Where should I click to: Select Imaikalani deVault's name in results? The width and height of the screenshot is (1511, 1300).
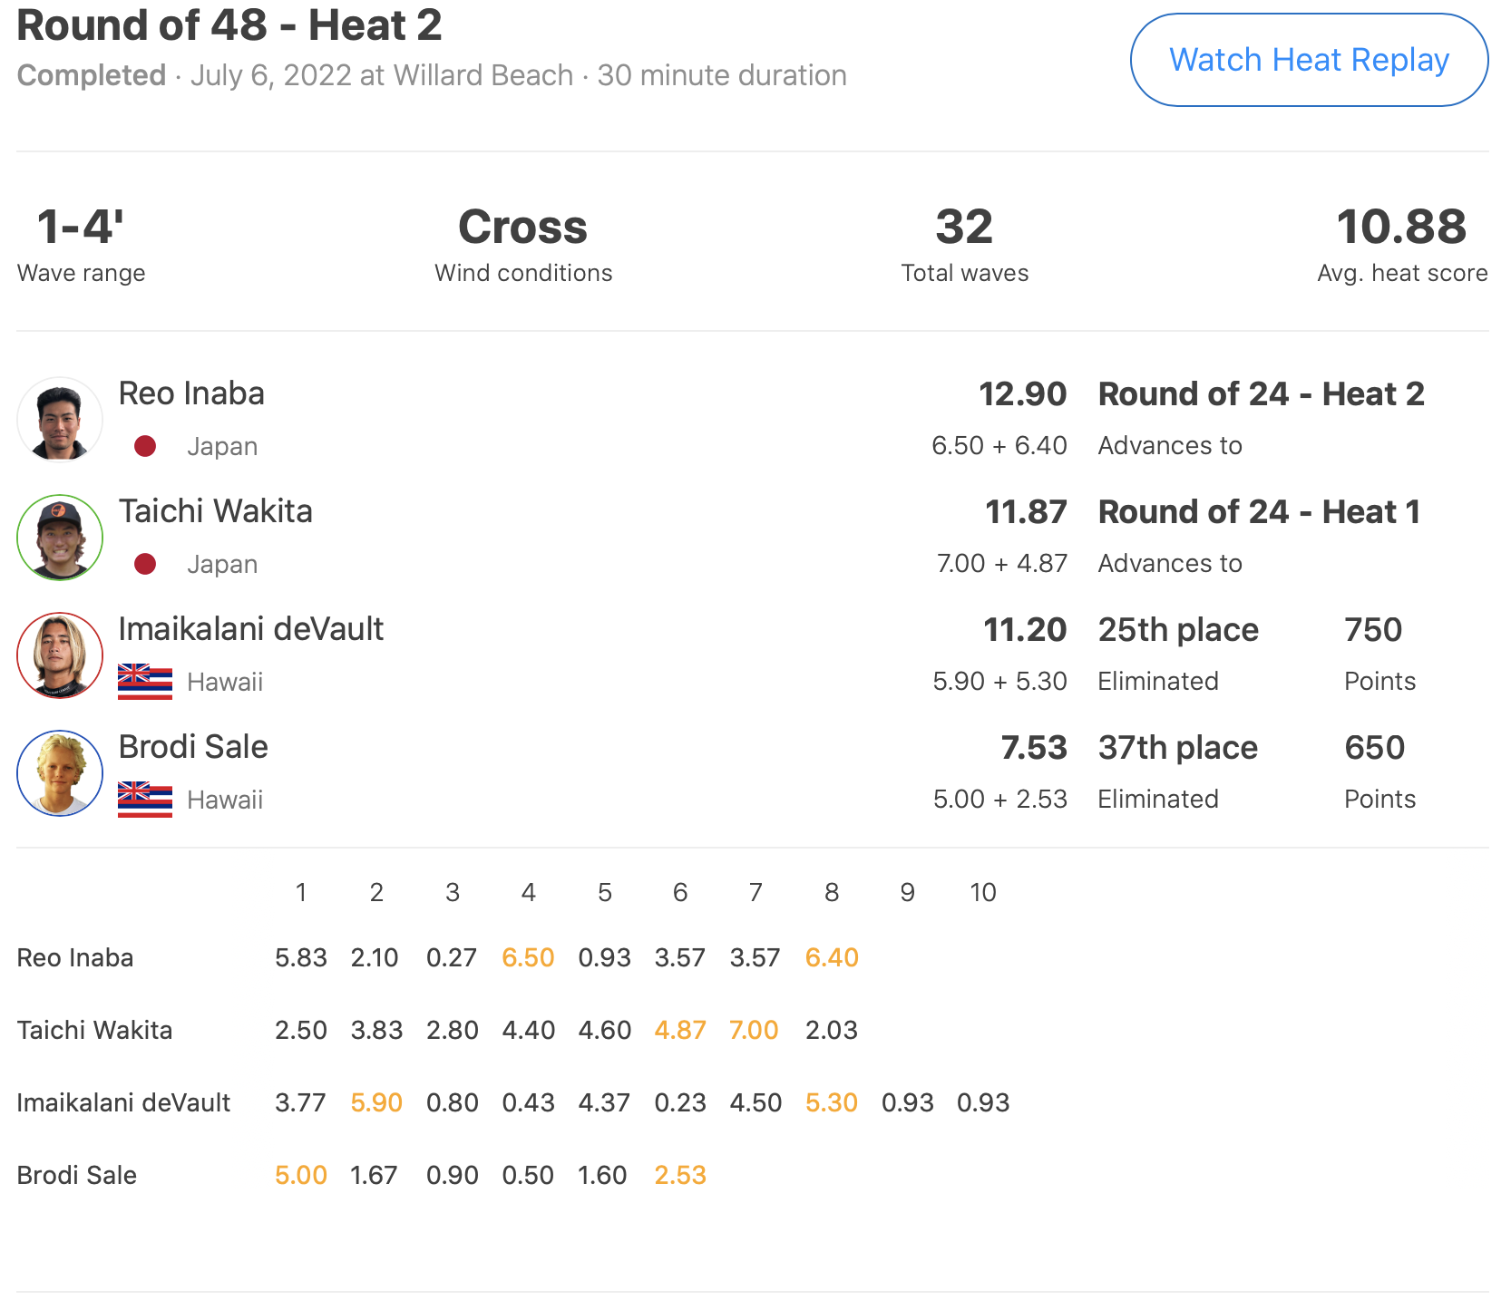pos(251,629)
